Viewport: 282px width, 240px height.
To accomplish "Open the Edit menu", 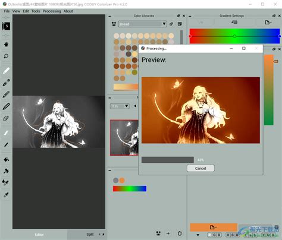I will tap(26, 11).
